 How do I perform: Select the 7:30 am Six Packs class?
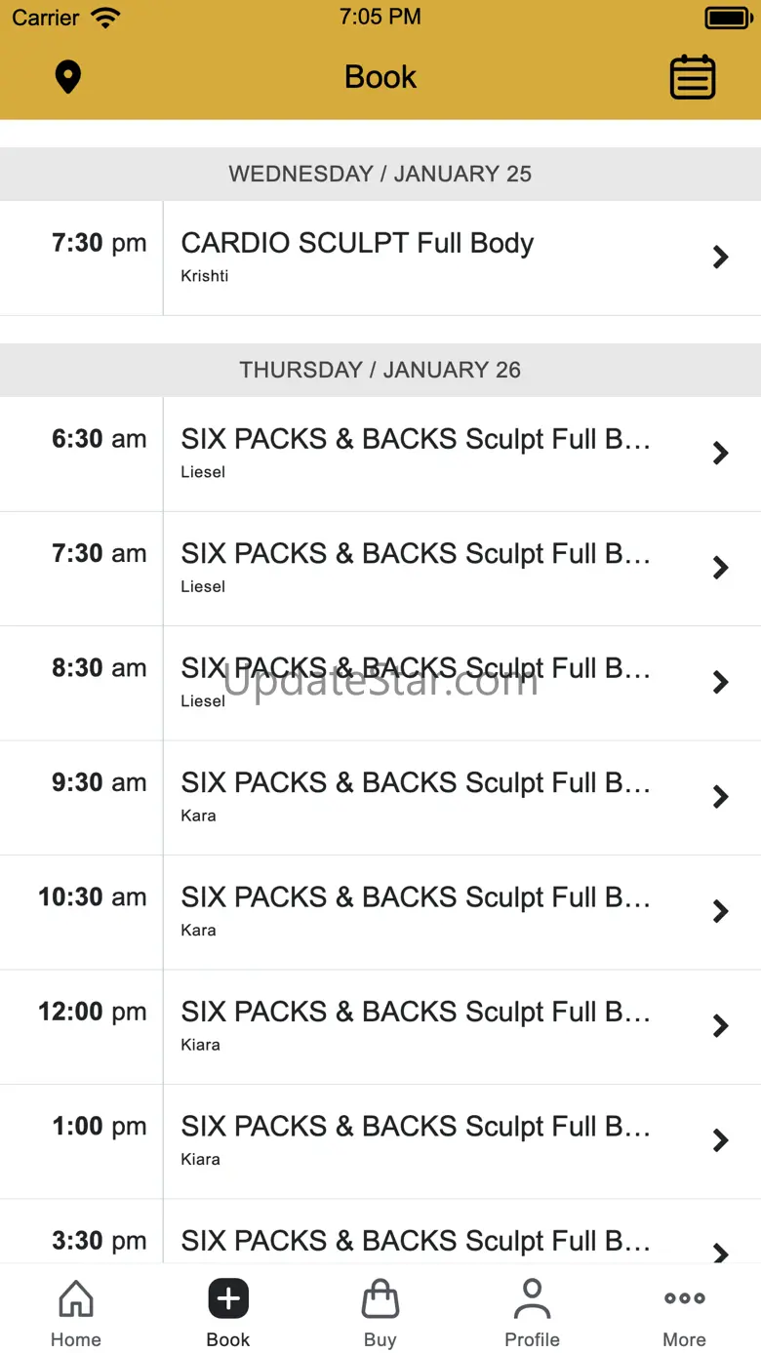click(380, 569)
